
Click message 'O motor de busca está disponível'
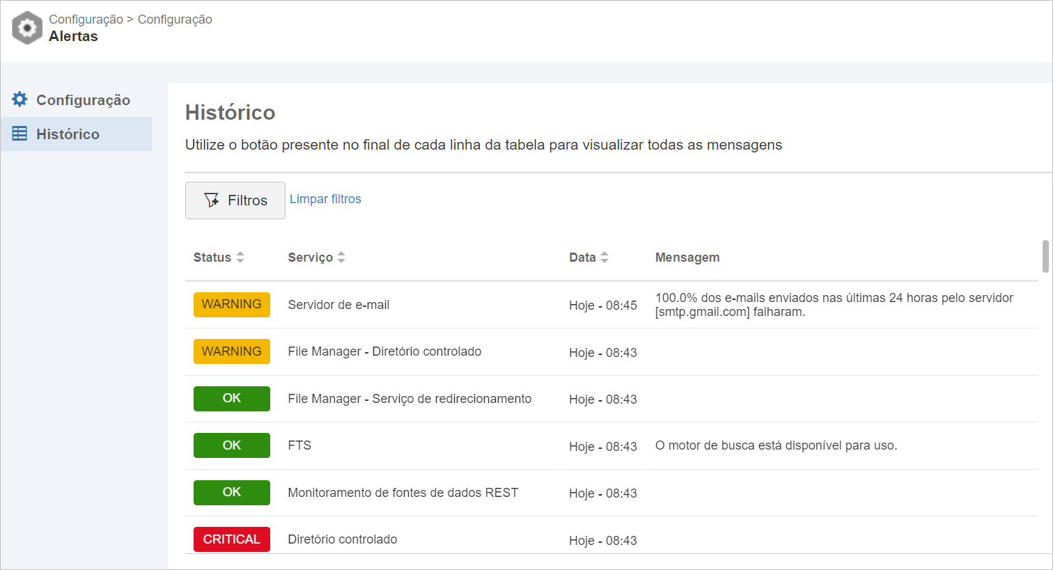(776, 445)
